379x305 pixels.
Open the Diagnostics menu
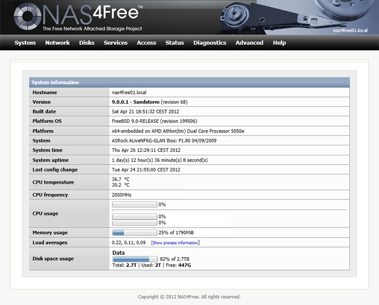click(210, 43)
